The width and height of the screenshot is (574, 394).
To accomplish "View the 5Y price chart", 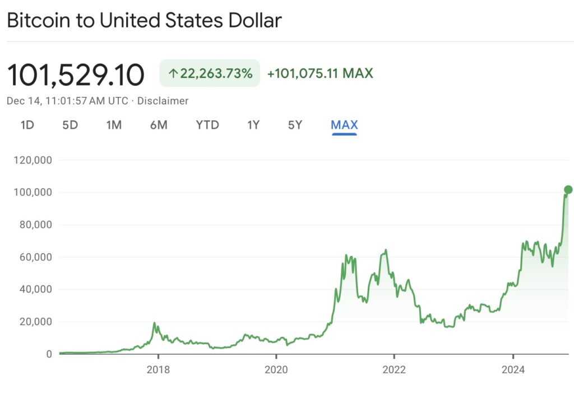I will (295, 125).
